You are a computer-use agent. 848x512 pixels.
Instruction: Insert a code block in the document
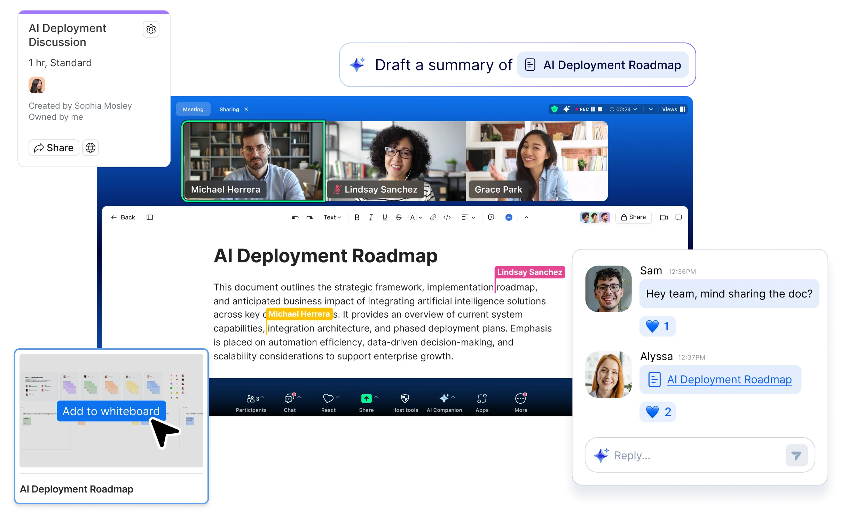[x=447, y=217]
